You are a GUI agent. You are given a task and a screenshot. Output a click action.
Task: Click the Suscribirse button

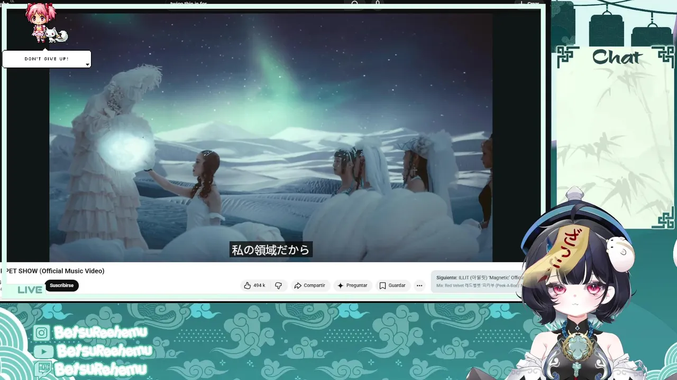coord(62,286)
